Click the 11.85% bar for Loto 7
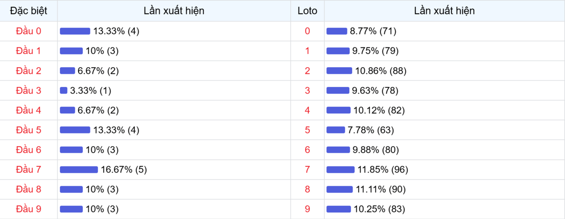565x219 pixels. 340,170
